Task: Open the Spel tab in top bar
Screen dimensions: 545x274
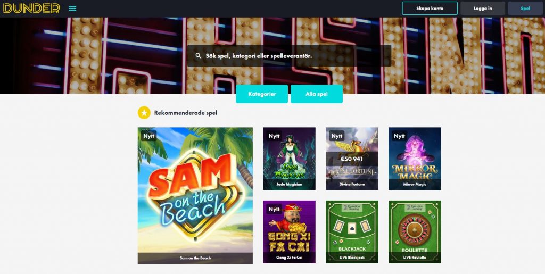Action: [525, 9]
